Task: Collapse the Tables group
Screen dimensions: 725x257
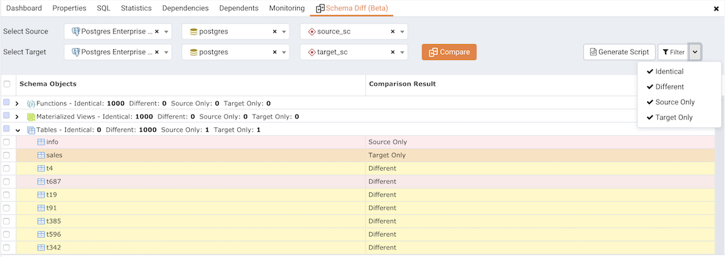Action: click(x=18, y=130)
